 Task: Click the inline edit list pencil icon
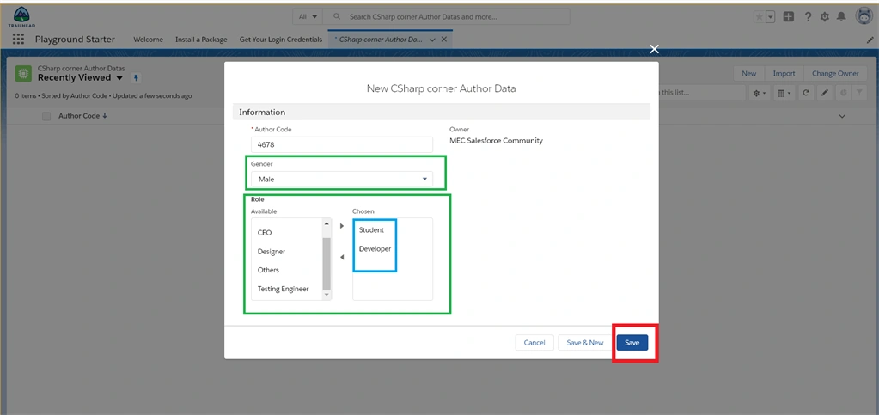[825, 93]
